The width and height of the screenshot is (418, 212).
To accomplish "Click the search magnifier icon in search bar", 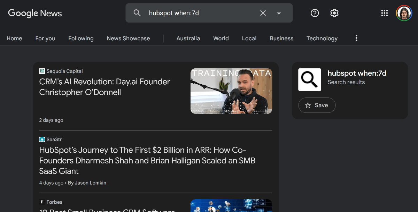I will pos(137,13).
